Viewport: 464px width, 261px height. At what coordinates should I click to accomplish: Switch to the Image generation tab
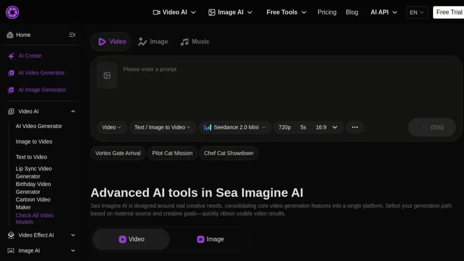(x=153, y=42)
